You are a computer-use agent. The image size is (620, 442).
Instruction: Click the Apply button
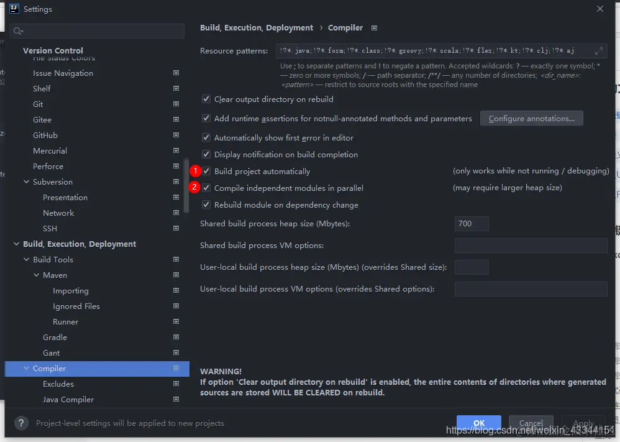(583, 423)
